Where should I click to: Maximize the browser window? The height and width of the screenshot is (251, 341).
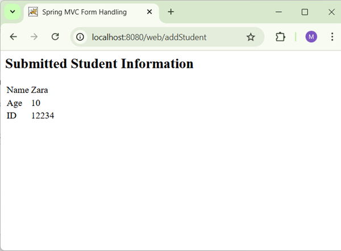(x=305, y=12)
